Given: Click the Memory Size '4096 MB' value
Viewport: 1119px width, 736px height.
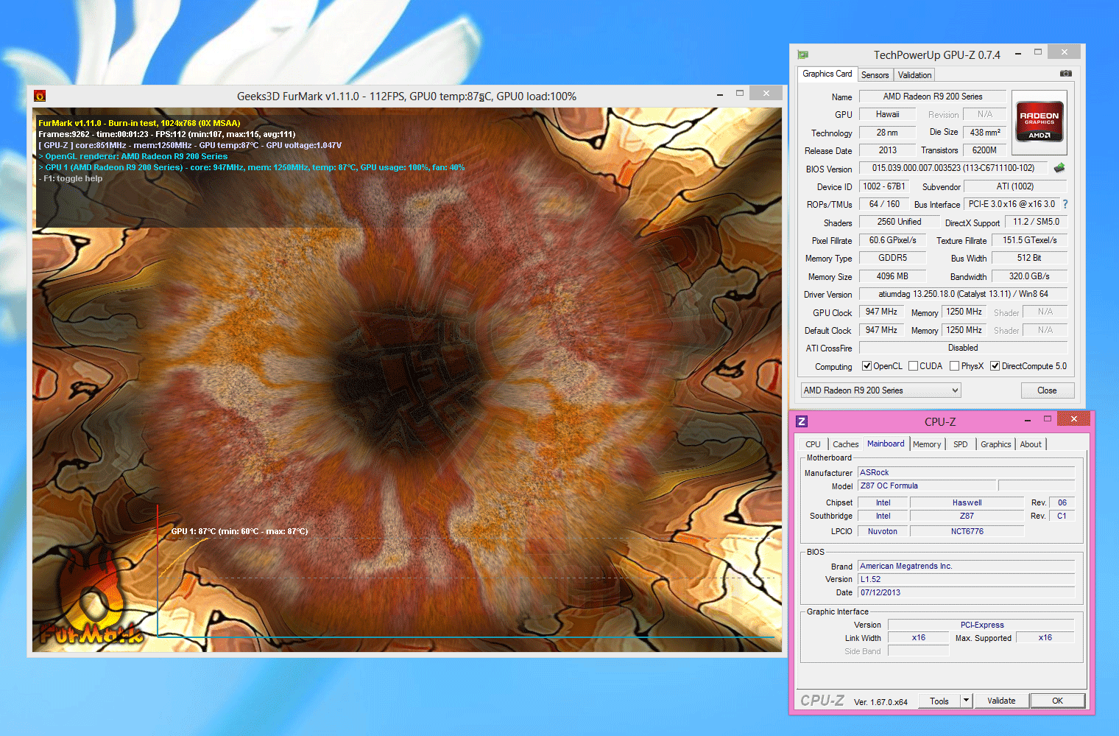Looking at the screenshot, I should [892, 276].
